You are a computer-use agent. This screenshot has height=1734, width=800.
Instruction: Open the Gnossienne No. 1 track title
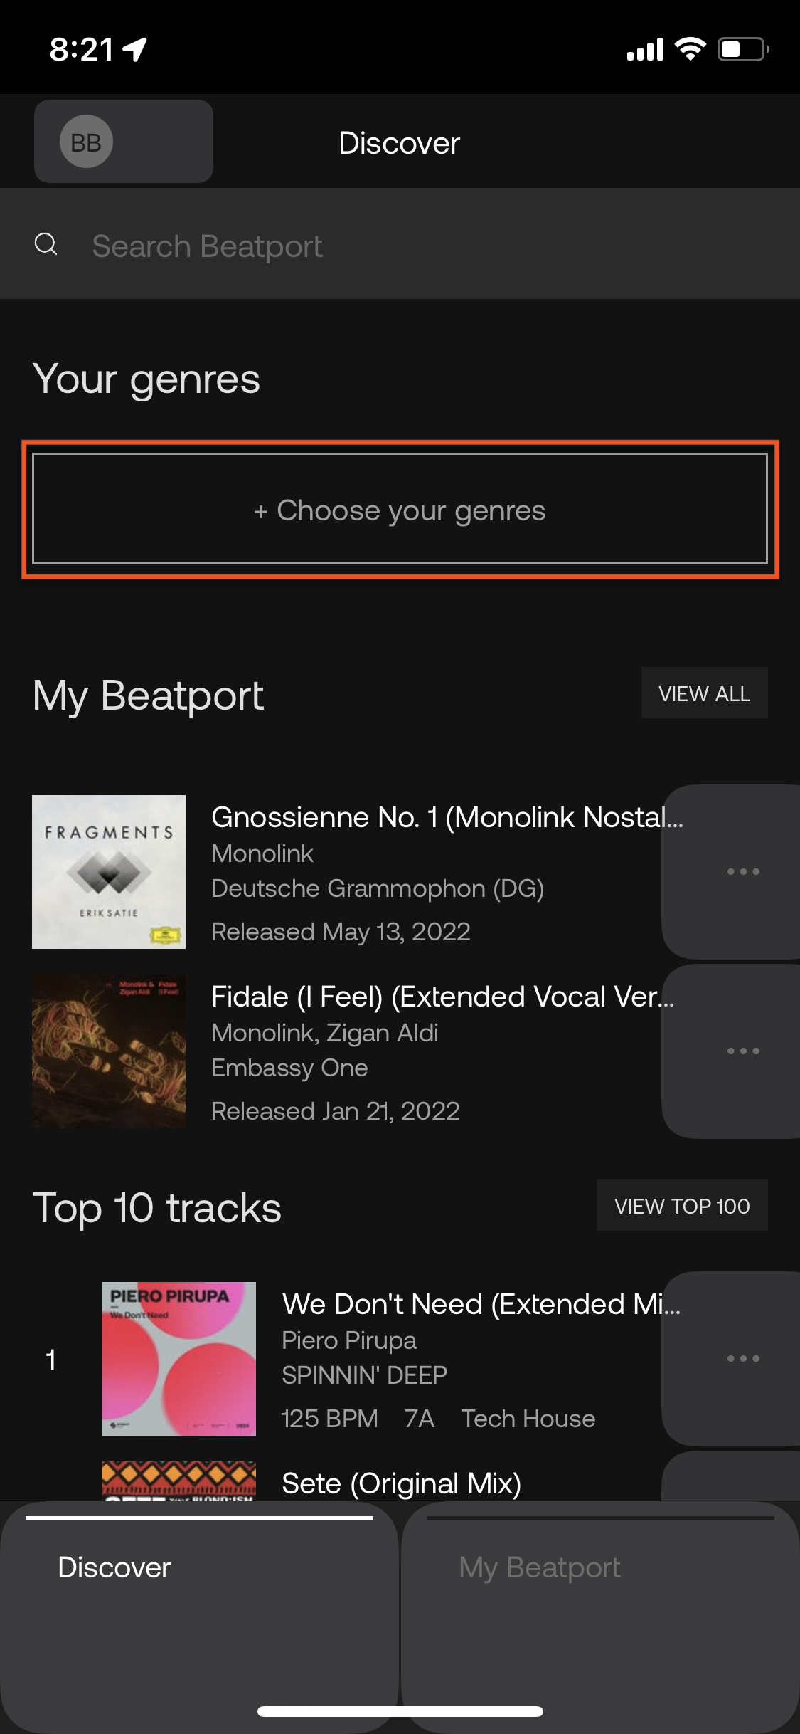tap(447, 817)
